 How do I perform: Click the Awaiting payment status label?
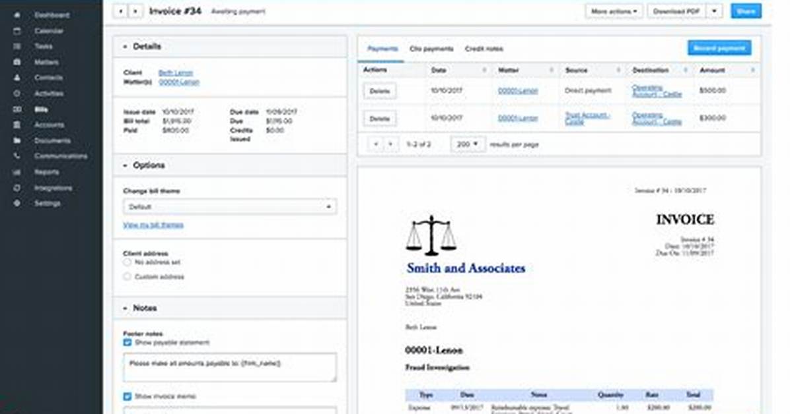click(238, 11)
